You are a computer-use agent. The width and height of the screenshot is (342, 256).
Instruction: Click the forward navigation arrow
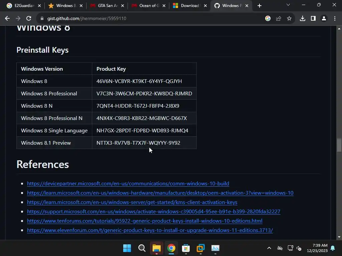tap(18, 19)
